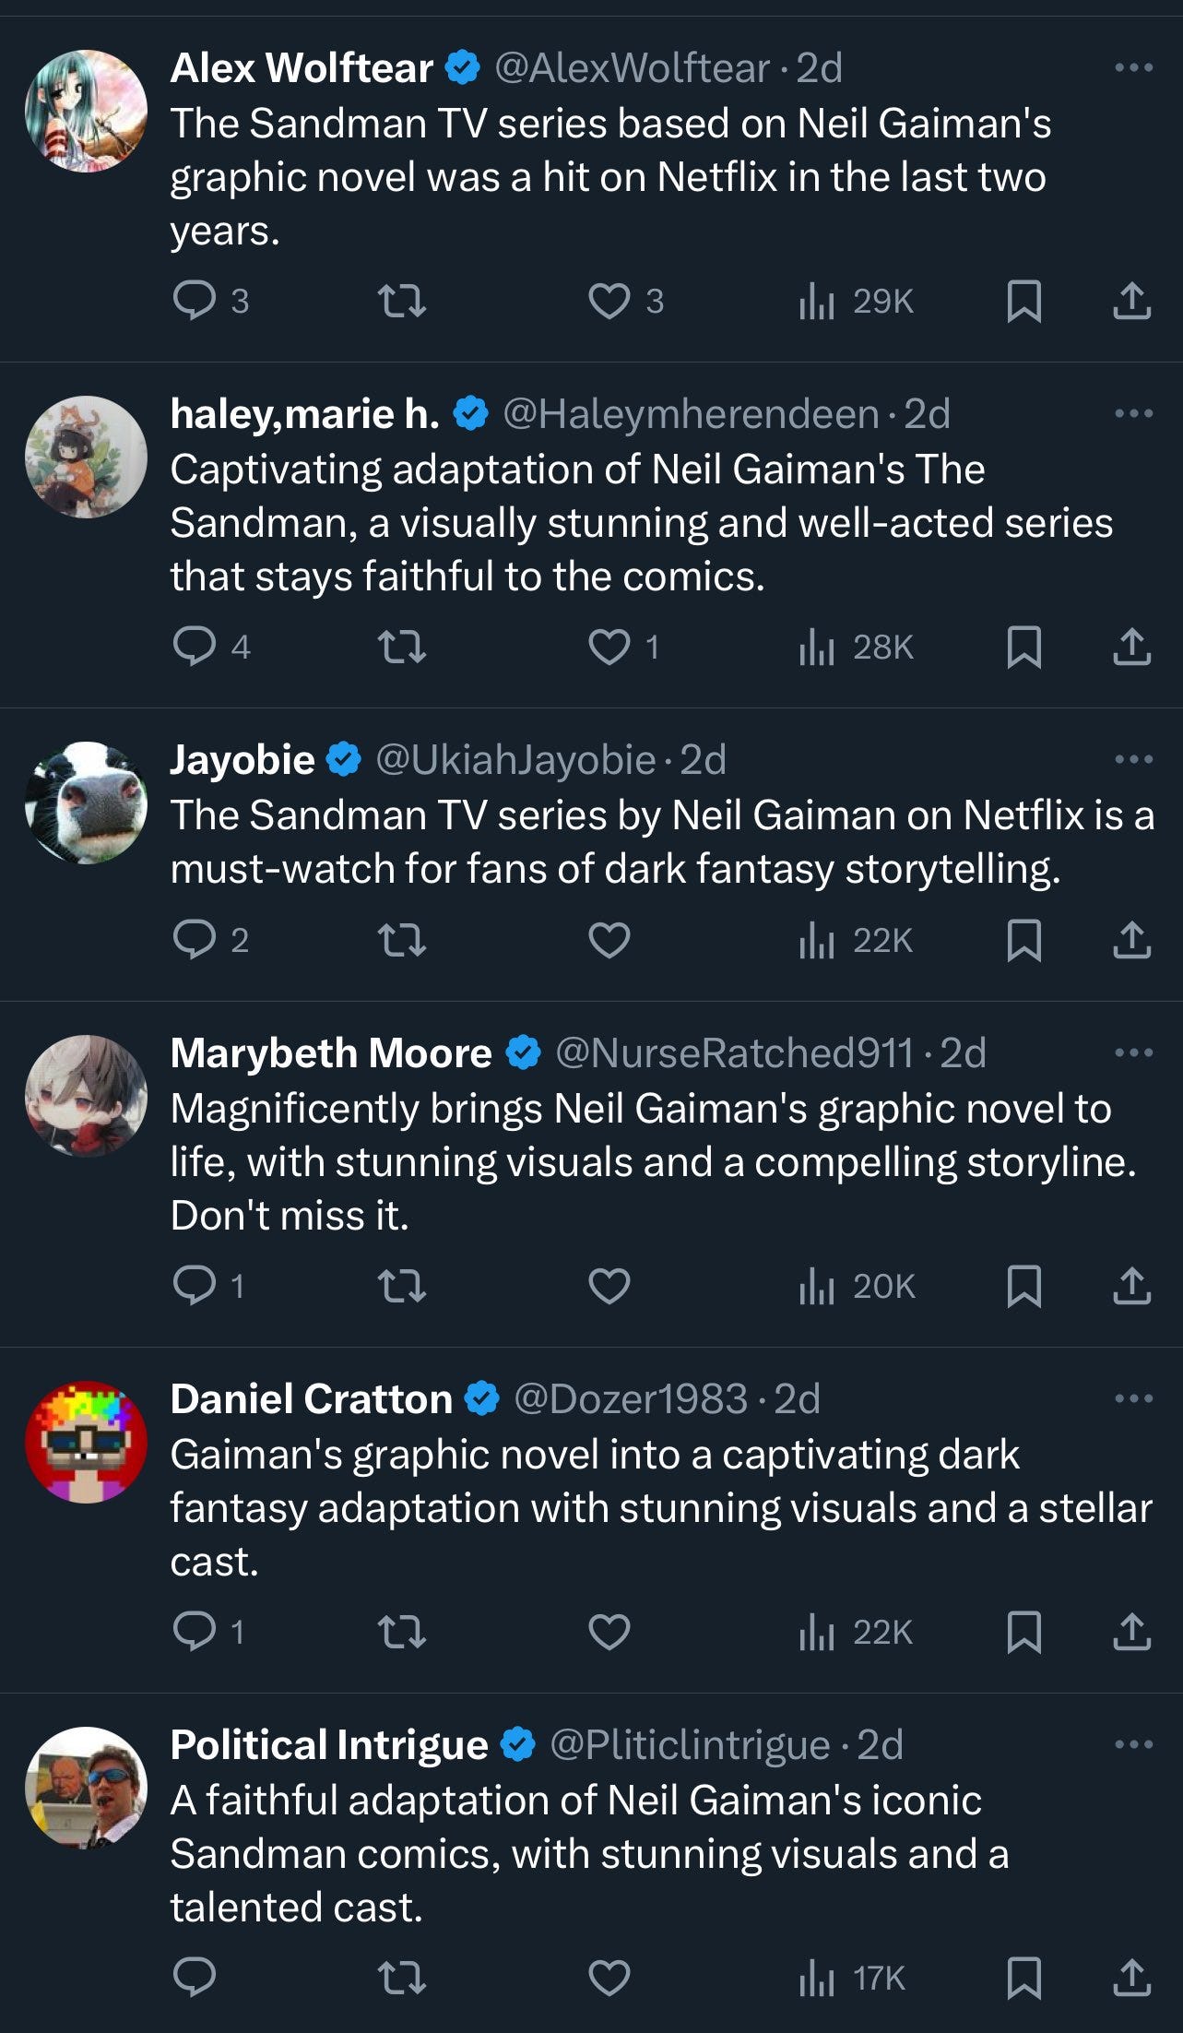Open the @NurseRatched911 handle link
The image size is (1183, 2033).
(734, 1053)
